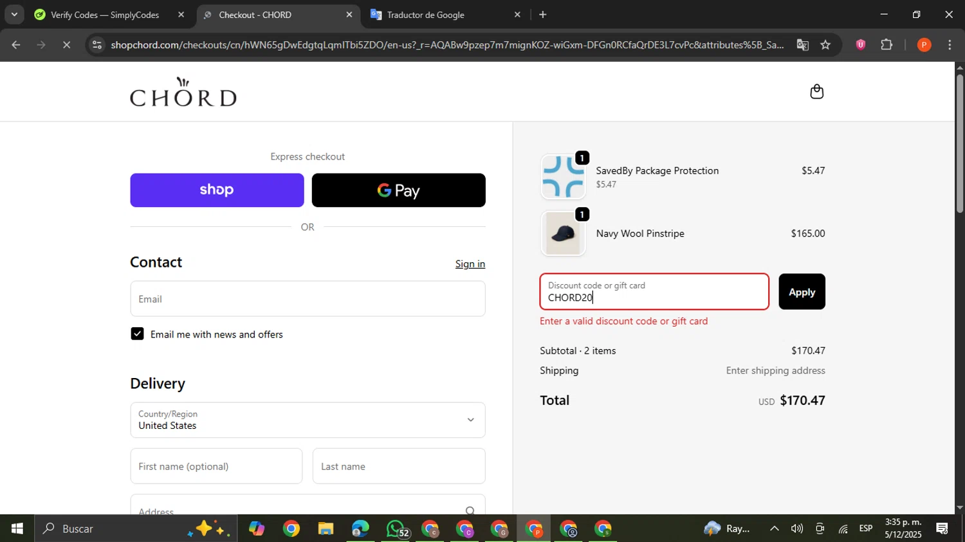The image size is (965, 542).
Task: Click the Total $170.47 amount
Action: coord(802,401)
